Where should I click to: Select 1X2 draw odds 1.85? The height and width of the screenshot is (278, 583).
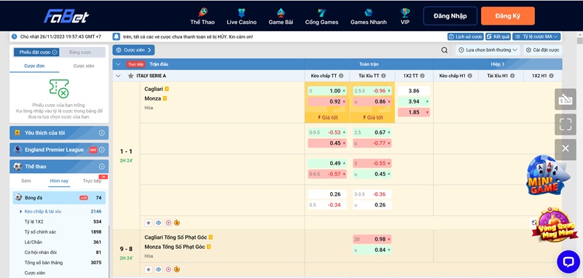coord(414,112)
